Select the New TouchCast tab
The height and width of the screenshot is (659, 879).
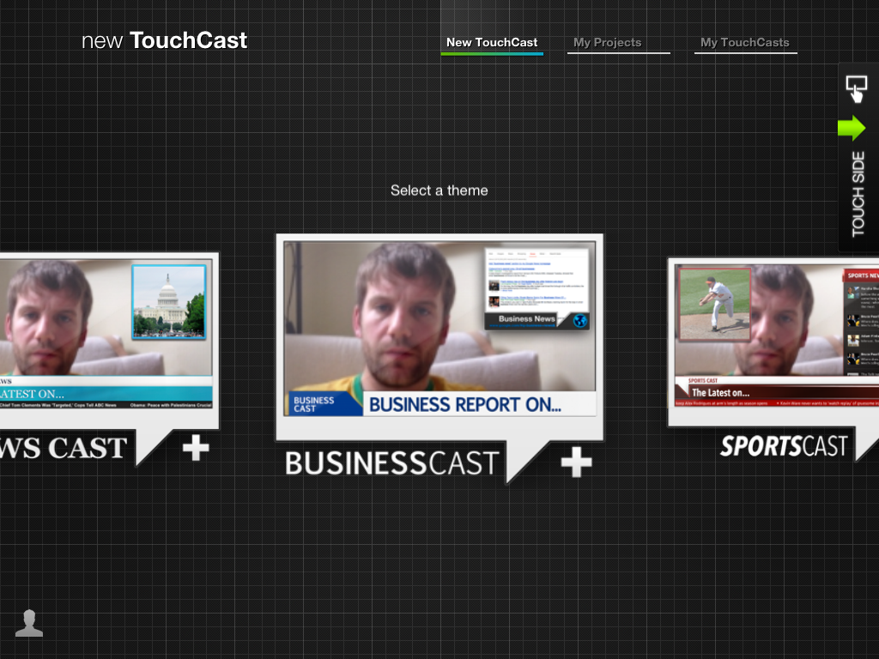pos(492,40)
